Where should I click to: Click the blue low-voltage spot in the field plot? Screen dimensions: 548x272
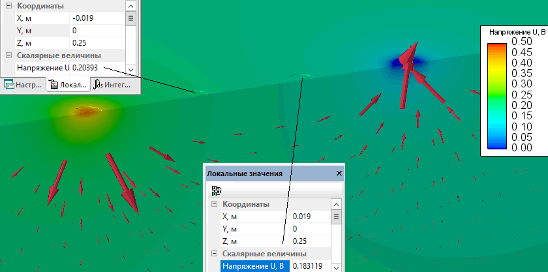click(x=399, y=63)
